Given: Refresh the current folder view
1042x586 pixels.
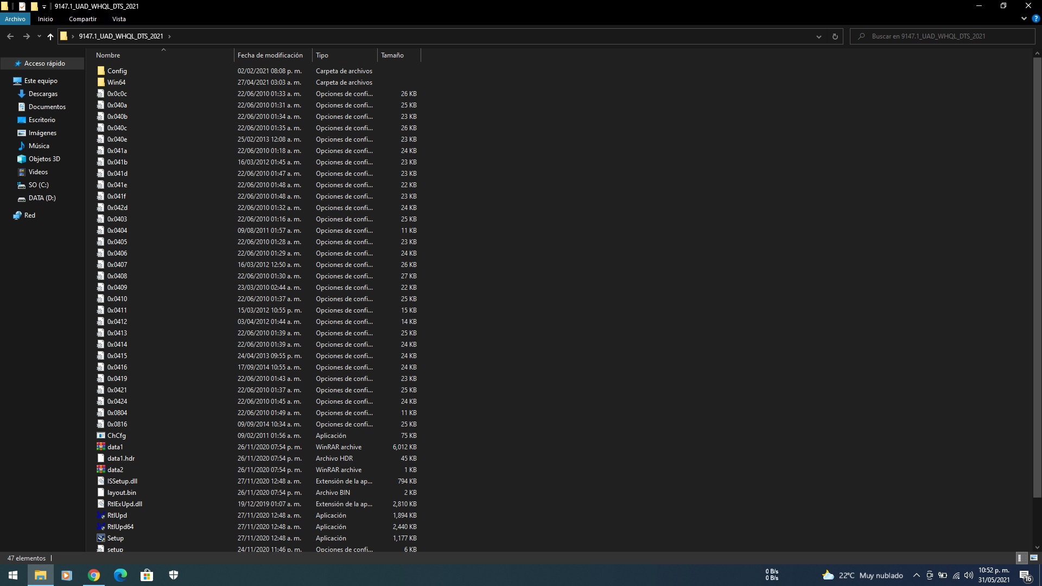Looking at the screenshot, I should coord(835,36).
